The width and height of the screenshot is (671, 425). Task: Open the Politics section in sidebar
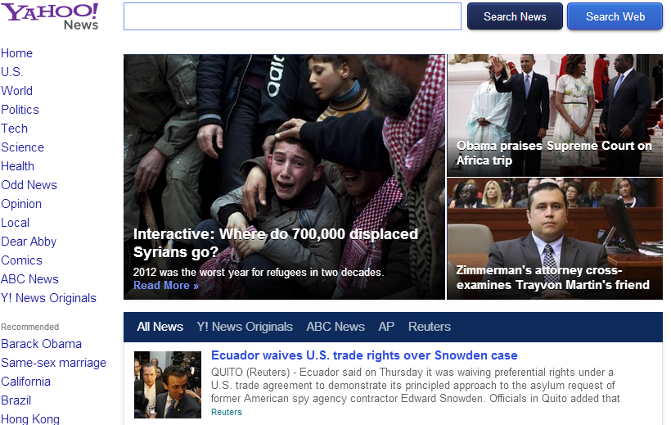coord(20,110)
